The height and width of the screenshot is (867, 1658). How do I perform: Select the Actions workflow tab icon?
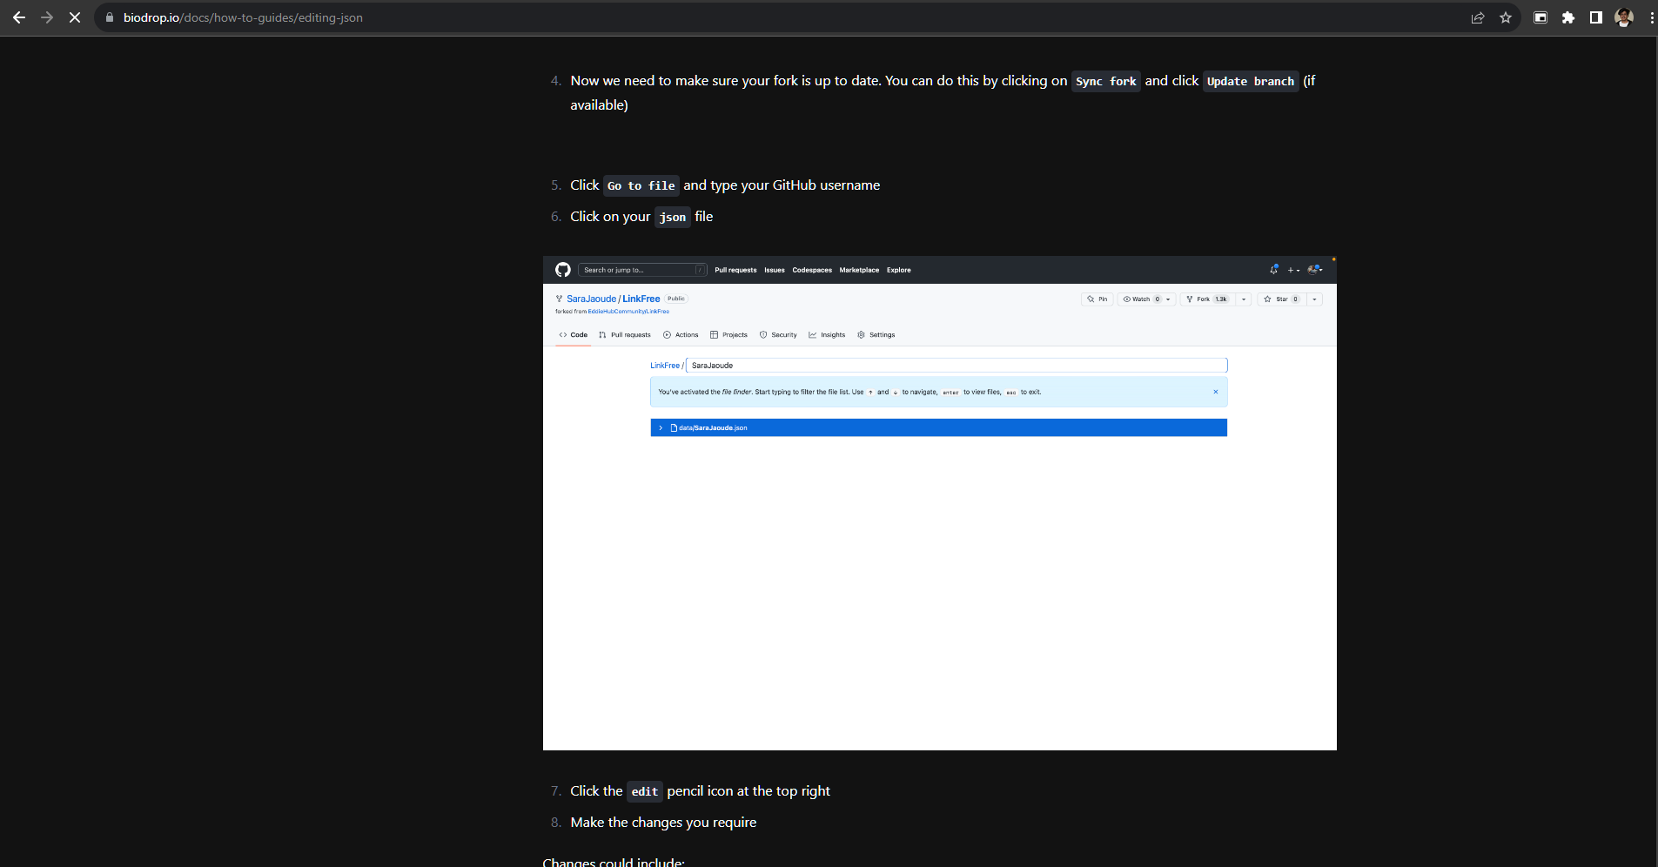[x=667, y=334]
